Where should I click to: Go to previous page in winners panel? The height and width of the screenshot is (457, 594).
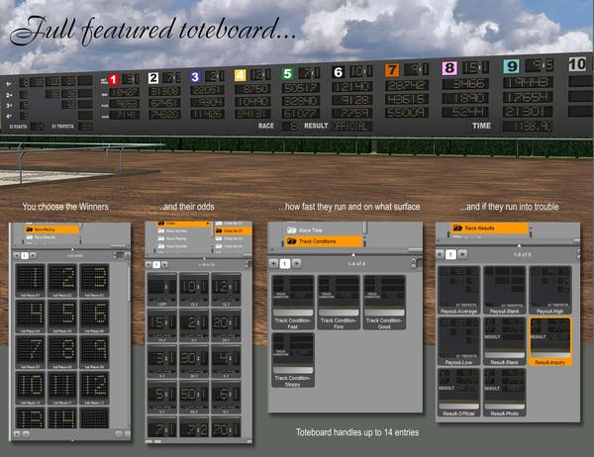tap(17, 255)
